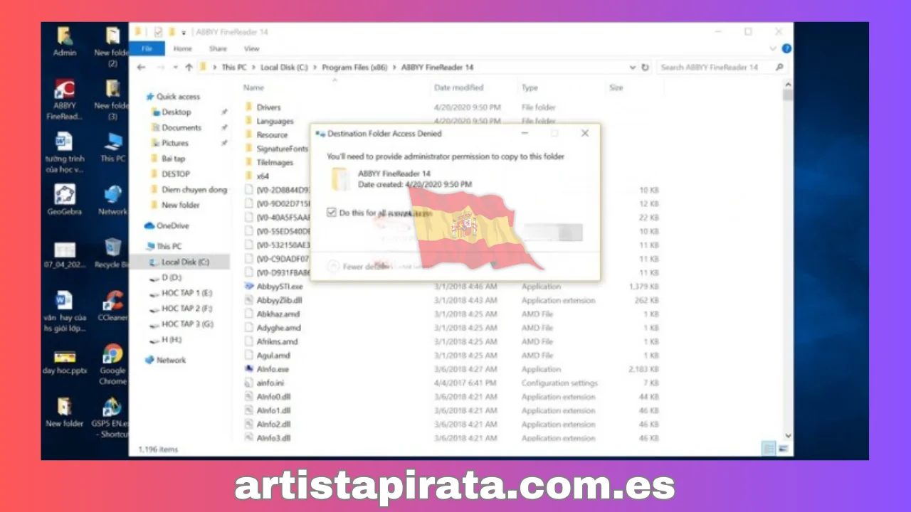Image resolution: width=911 pixels, height=512 pixels.
Task: Open drive D (D:) in the navigation pane
Action: coord(166,278)
